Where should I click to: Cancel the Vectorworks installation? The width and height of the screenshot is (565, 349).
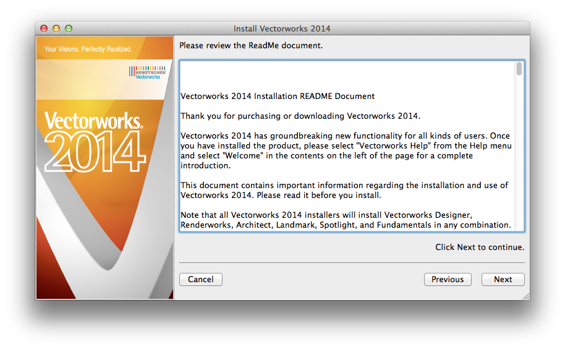[201, 280]
